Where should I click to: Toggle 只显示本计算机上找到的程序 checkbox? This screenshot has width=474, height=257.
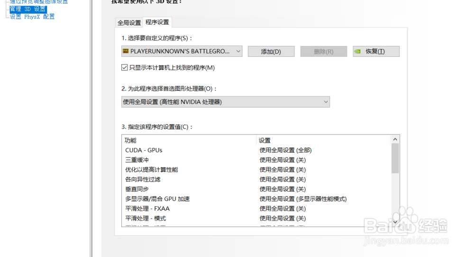click(x=125, y=67)
